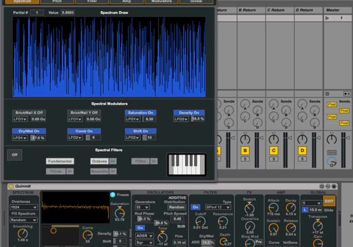
Task: Expand the Overtones 1024 dropdown
Action: [x=24, y=207]
